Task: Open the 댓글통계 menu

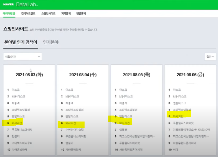Action: click(x=81, y=14)
